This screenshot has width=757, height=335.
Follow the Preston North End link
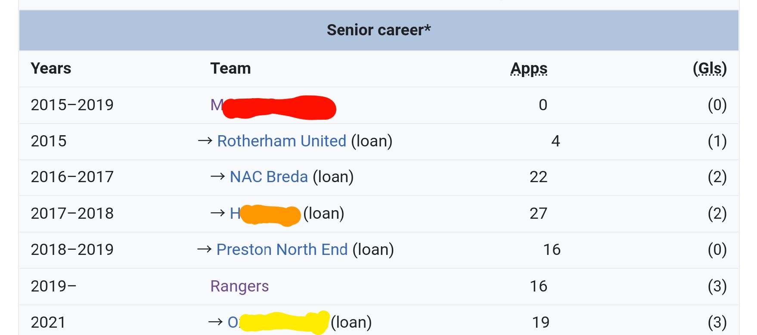(282, 250)
